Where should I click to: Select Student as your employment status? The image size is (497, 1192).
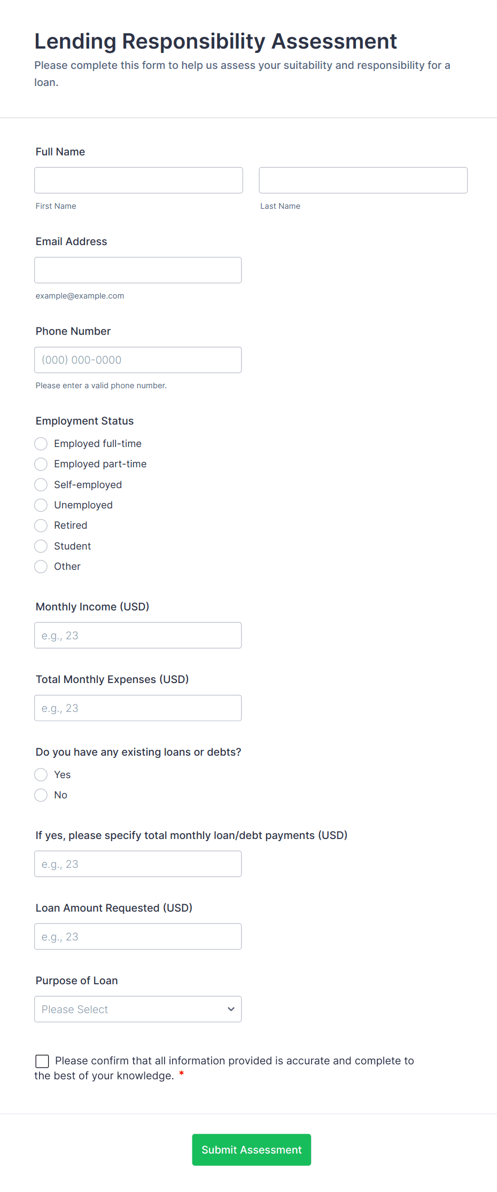(x=41, y=546)
